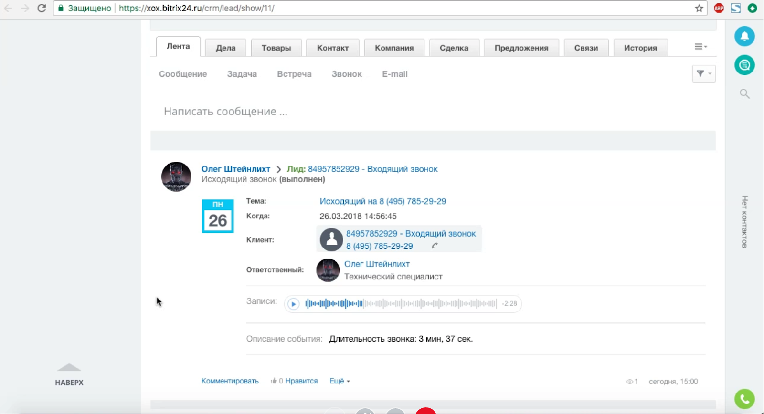764x414 pixels.
Task: Switch to the Лента tab
Action: coord(178,46)
